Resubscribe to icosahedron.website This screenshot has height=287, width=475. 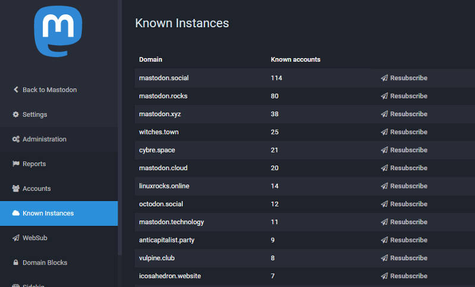[404, 276]
